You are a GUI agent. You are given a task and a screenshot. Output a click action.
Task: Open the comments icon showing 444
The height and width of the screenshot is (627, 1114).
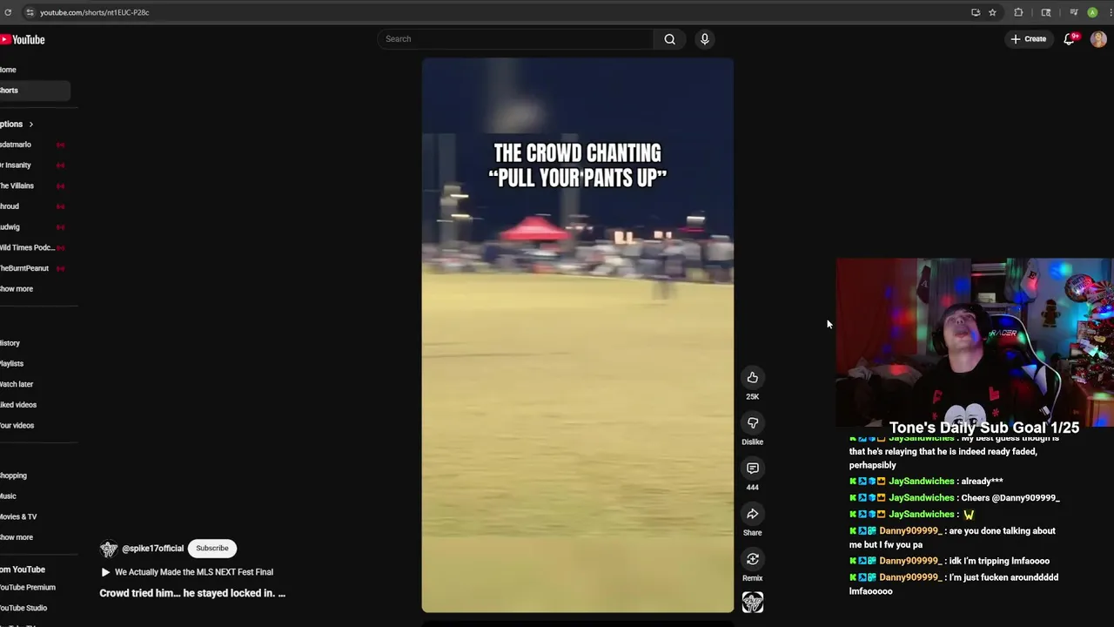(x=753, y=468)
